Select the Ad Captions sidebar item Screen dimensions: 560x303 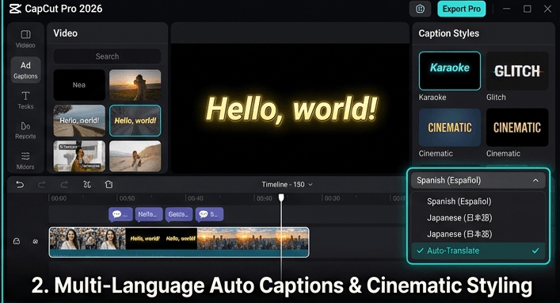pyautogui.click(x=25, y=70)
